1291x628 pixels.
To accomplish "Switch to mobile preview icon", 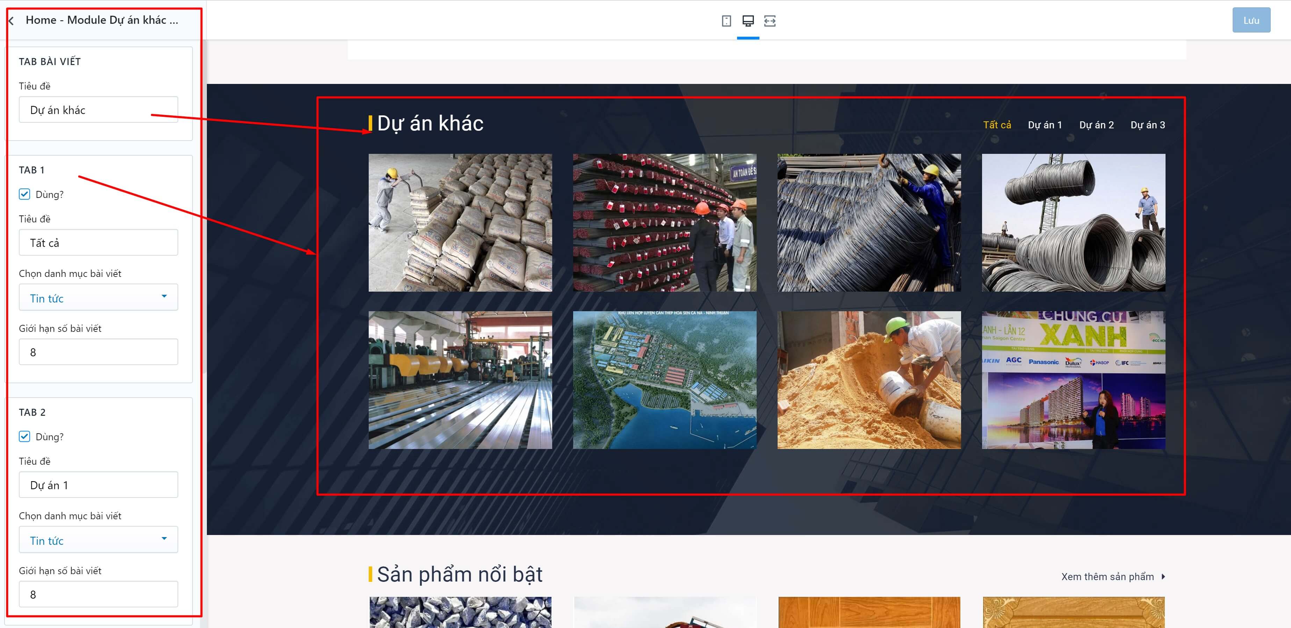I will tap(726, 21).
